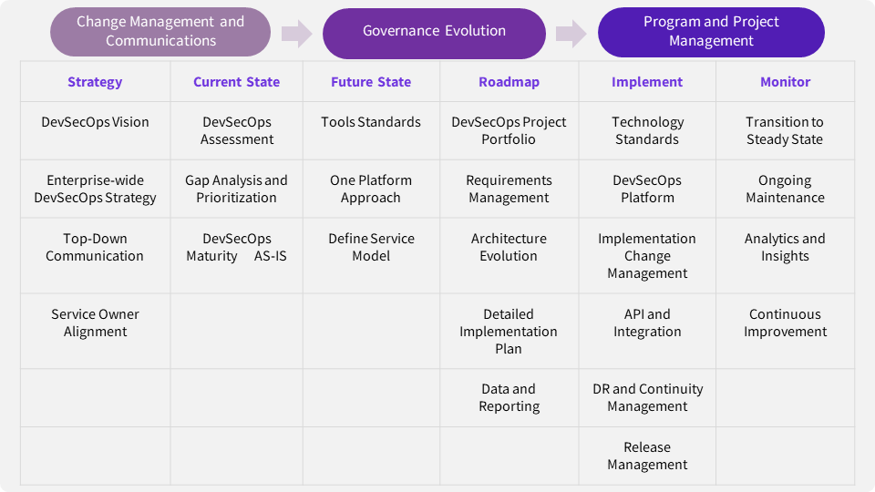This screenshot has width=875, height=492.
Task: Select the Roadmap column header
Action: (x=509, y=82)
